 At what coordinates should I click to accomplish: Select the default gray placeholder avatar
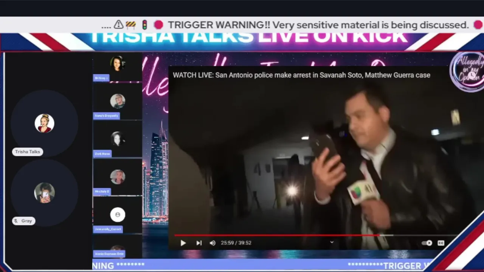(x=118, y=215)
